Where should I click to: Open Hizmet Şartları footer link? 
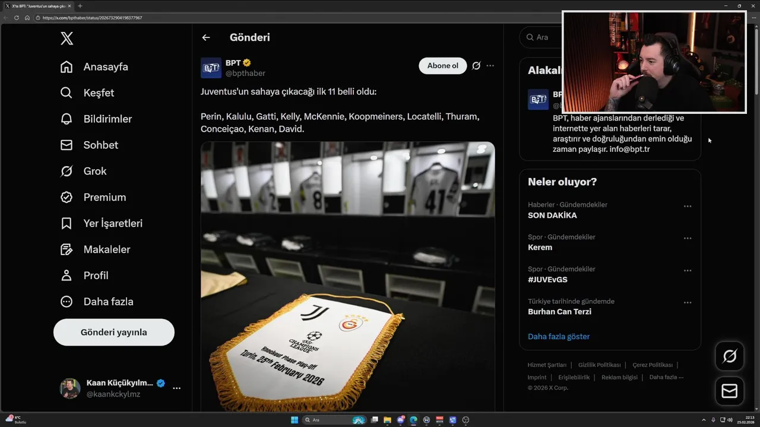547,365
